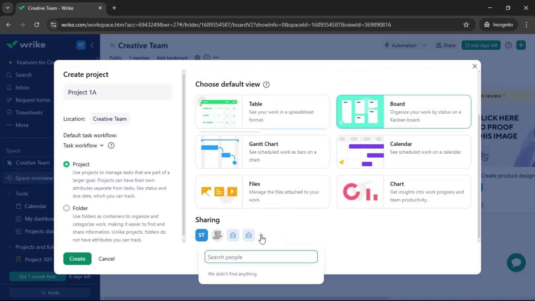
Task: Click the ST user avatar in Sharing
Action: 201,235
